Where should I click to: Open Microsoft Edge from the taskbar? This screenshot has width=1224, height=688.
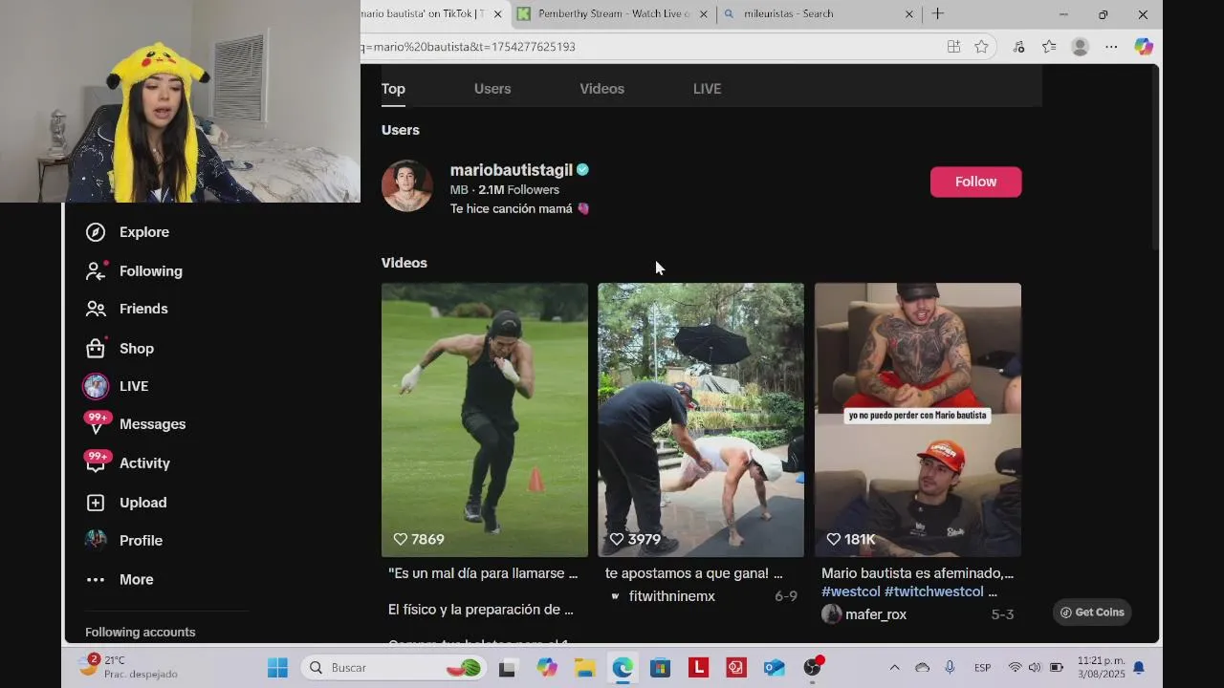[623, 668]
